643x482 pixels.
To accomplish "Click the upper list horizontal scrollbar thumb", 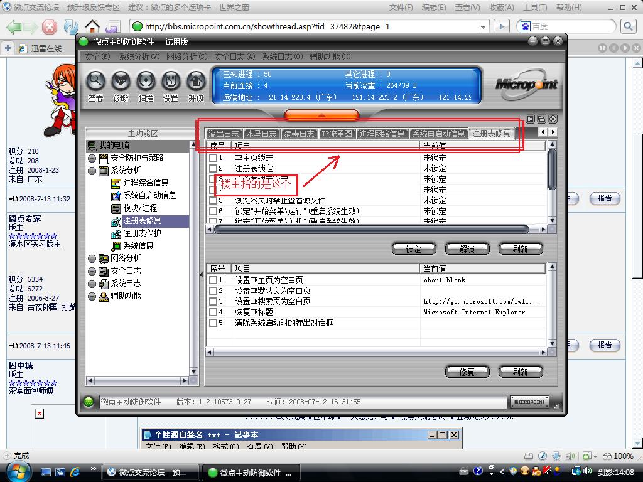I will pyautogui.click(x=372, y=229).
